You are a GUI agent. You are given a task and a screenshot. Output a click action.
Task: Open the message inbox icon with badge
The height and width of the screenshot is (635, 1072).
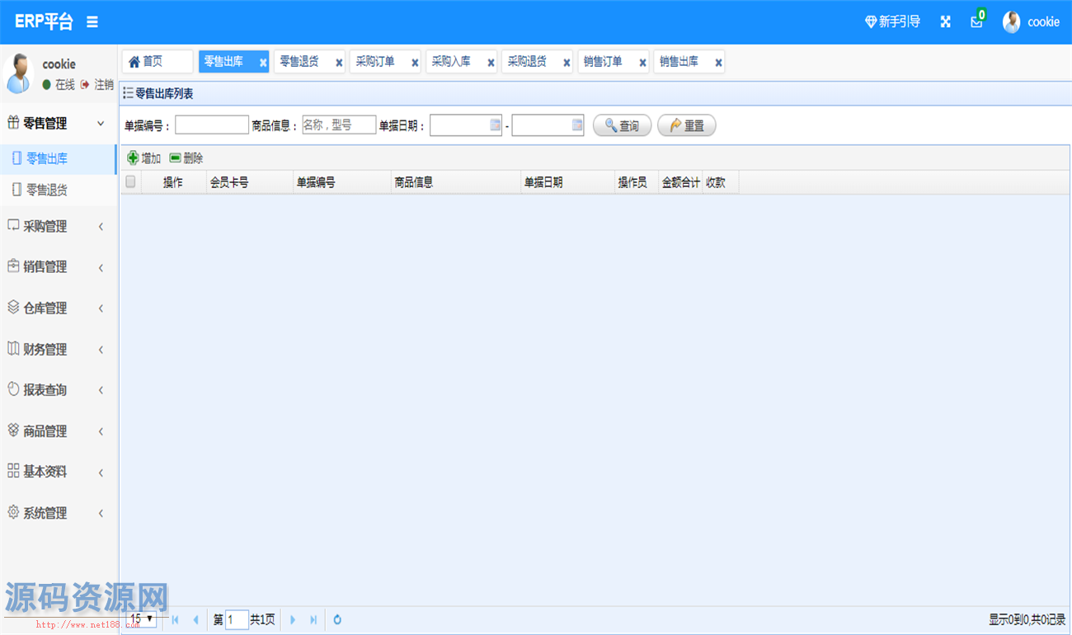coord(976,22)
